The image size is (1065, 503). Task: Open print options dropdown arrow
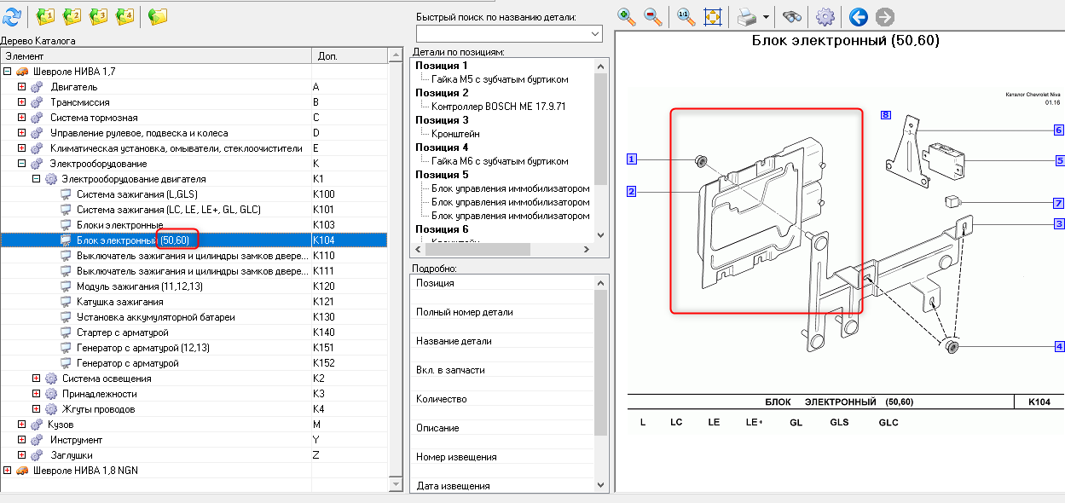(x=766, y=17)
